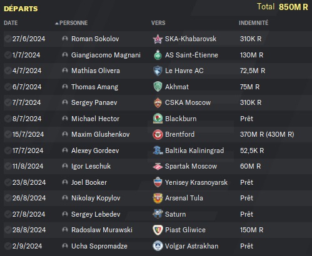Click the person icon beside Maxim Glushenkov

click(x=65, y=134)
